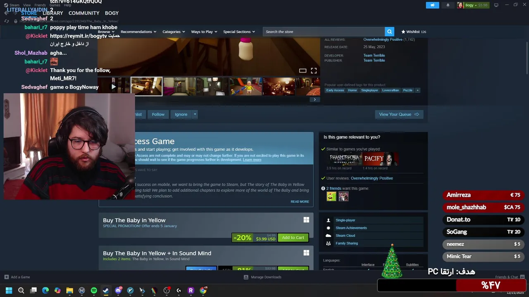
Task: Open BOGY profile tab
Action: point(112,13)
